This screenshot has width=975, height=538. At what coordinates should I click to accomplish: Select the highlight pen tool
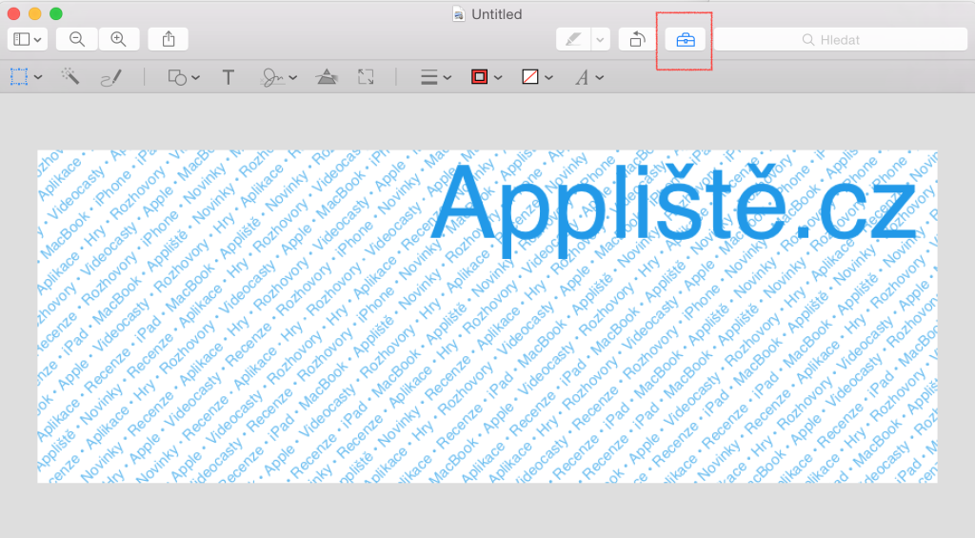(572, 40)
